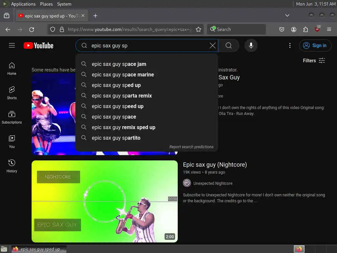Open Firefox tracking protection shield
337x253 pixels.
point(53,29)
